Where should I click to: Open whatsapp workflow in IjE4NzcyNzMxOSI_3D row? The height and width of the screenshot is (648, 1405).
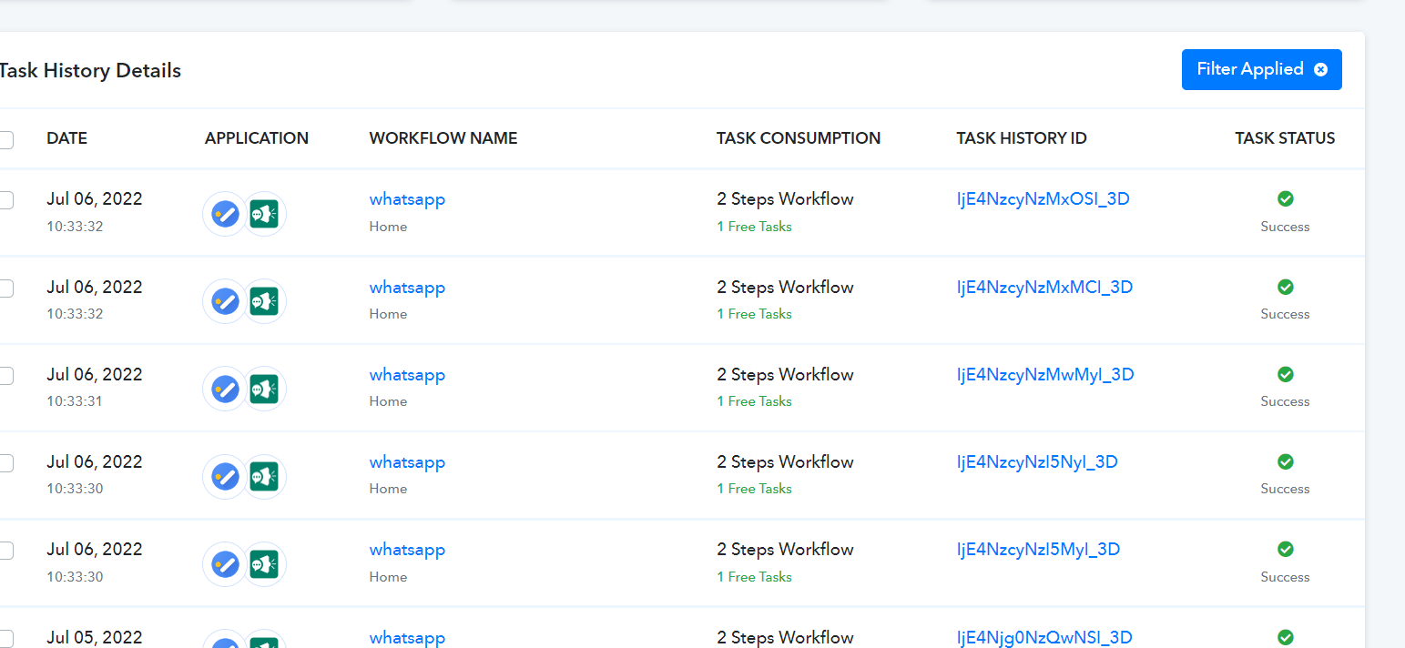407,198
